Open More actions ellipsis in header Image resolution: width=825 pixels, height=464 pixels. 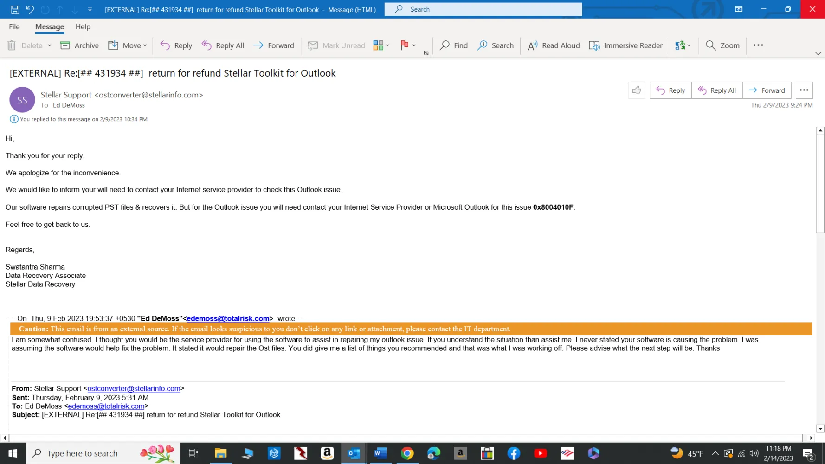coord(804,90)
